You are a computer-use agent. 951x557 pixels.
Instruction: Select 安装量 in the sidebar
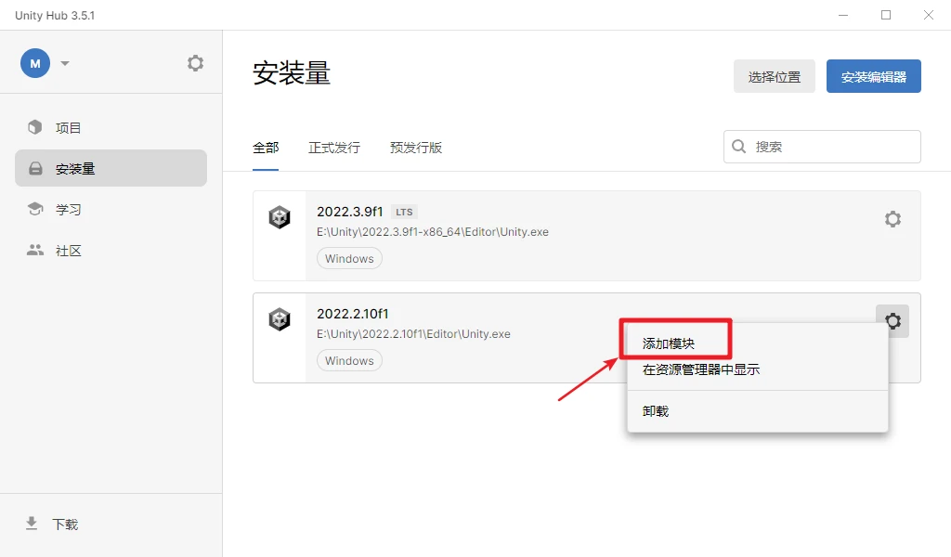tap(111, 169)
